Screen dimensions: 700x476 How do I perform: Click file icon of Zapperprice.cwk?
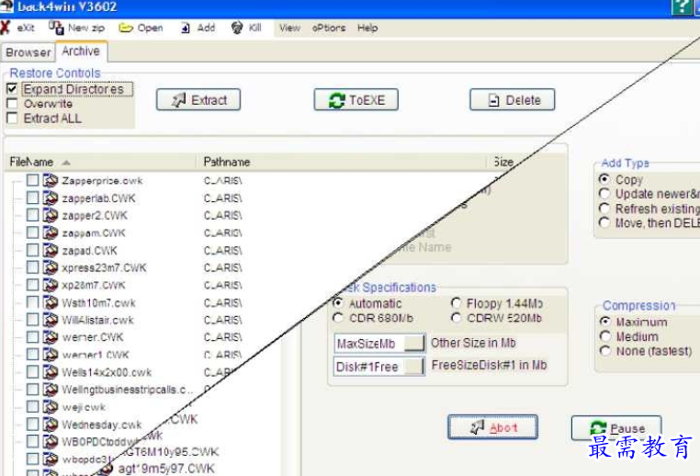[51, 180]
